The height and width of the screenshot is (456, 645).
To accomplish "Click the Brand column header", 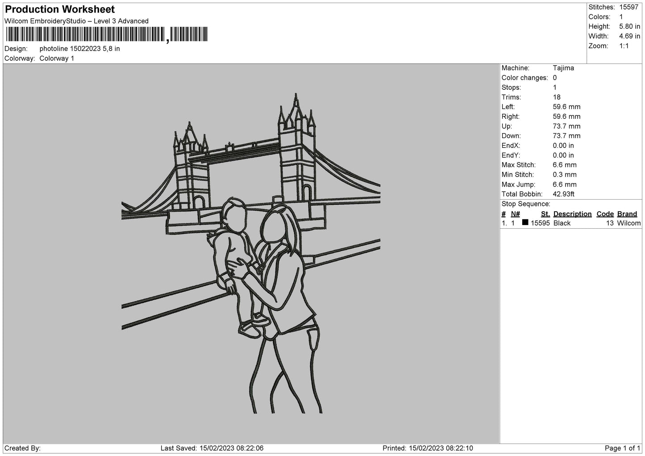I will (x=627, y=214).
